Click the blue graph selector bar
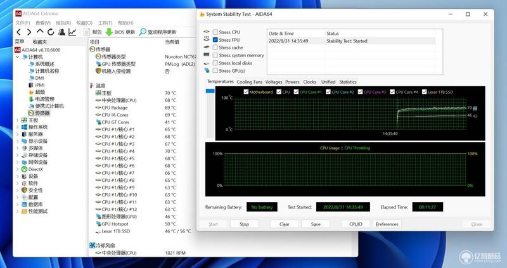The image size is (507, 268). (210, 91)
